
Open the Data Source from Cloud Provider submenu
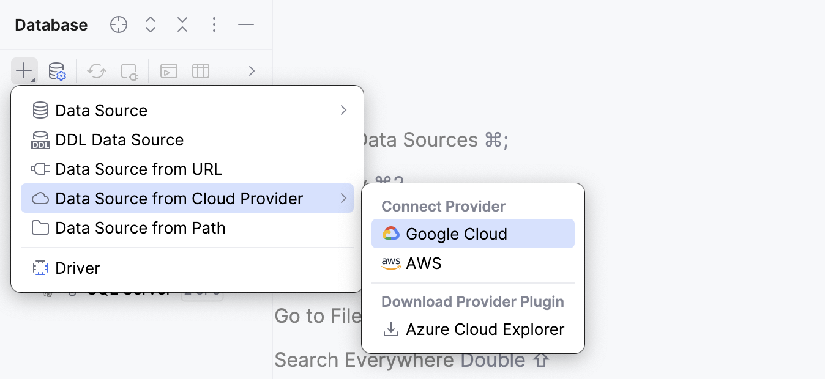tap(179, 198)
